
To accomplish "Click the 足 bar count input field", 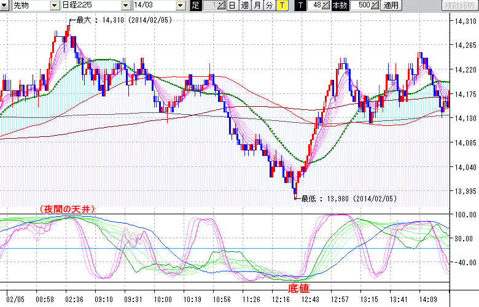I will coord(210,6).
